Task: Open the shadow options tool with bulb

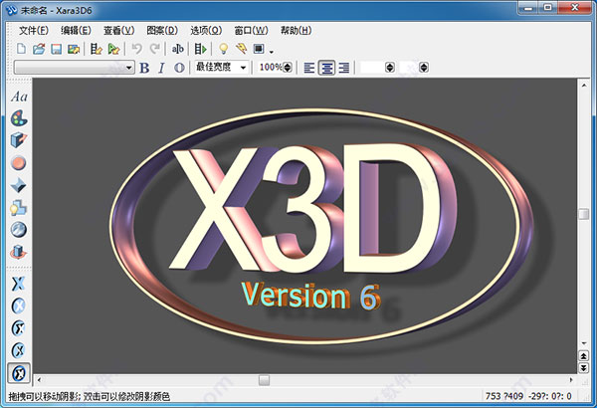Action: (x=18, y=208)
